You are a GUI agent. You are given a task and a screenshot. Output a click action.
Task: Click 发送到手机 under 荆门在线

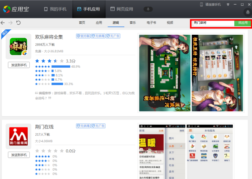coord(19,155)
